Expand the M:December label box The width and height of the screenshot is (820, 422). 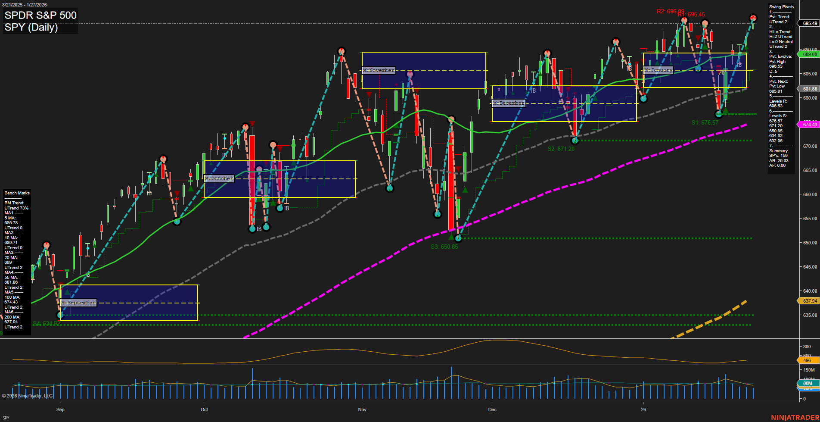click(509, 103)
